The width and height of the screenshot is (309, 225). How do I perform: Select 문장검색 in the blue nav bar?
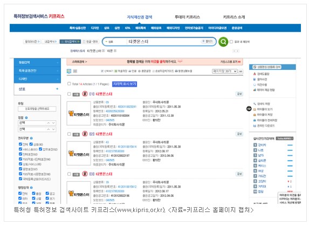coord(237,28)
